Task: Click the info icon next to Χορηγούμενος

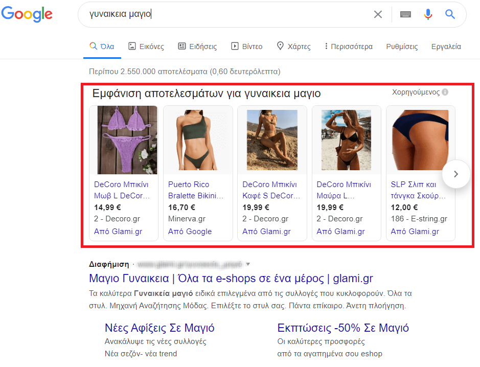Action: (x=445, y=92)
